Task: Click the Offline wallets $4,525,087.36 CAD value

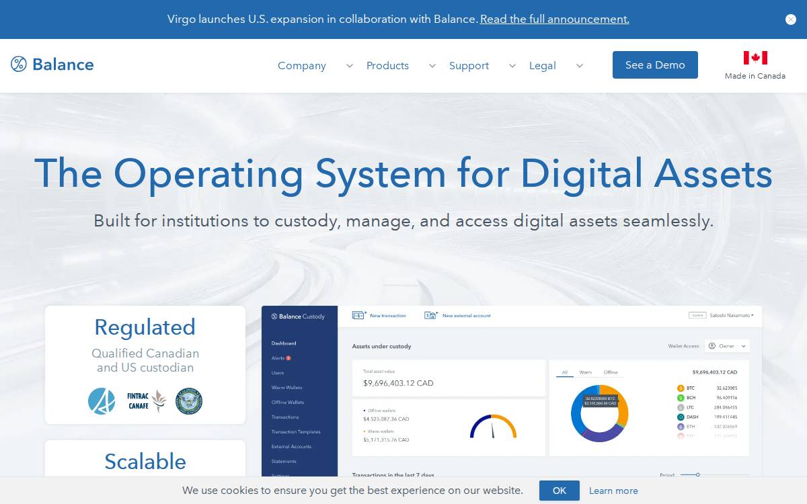Action: click(386, 419)
